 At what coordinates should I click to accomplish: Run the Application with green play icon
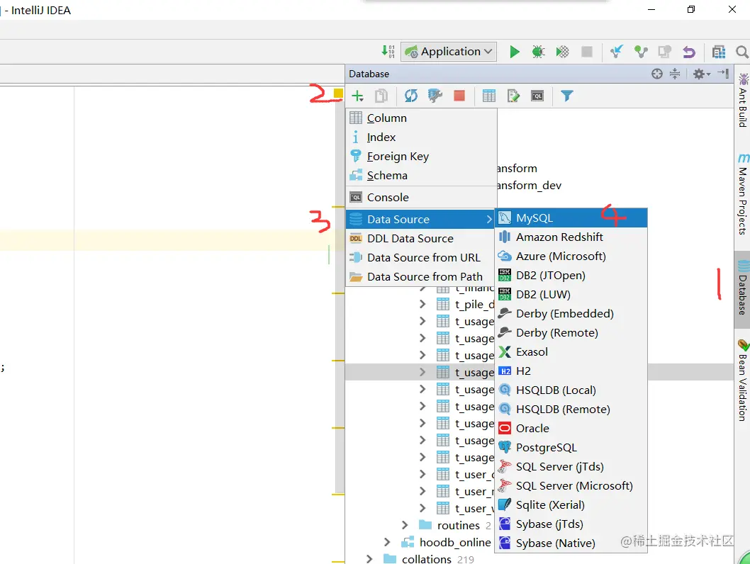click(515, 52)
